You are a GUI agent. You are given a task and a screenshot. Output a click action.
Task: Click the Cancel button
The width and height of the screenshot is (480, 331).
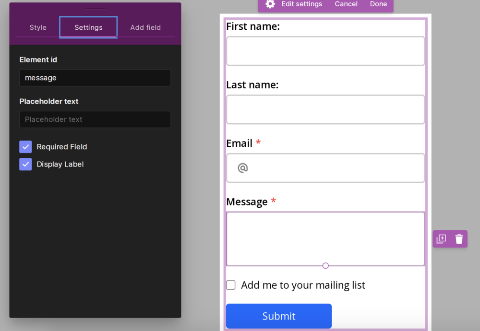coord(346,4)
